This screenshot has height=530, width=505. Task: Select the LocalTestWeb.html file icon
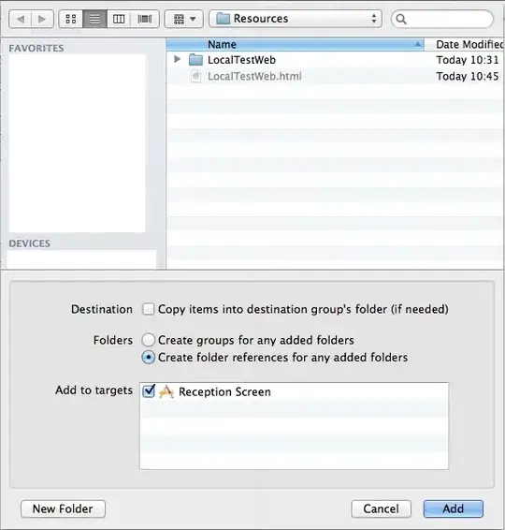(195, 77)
